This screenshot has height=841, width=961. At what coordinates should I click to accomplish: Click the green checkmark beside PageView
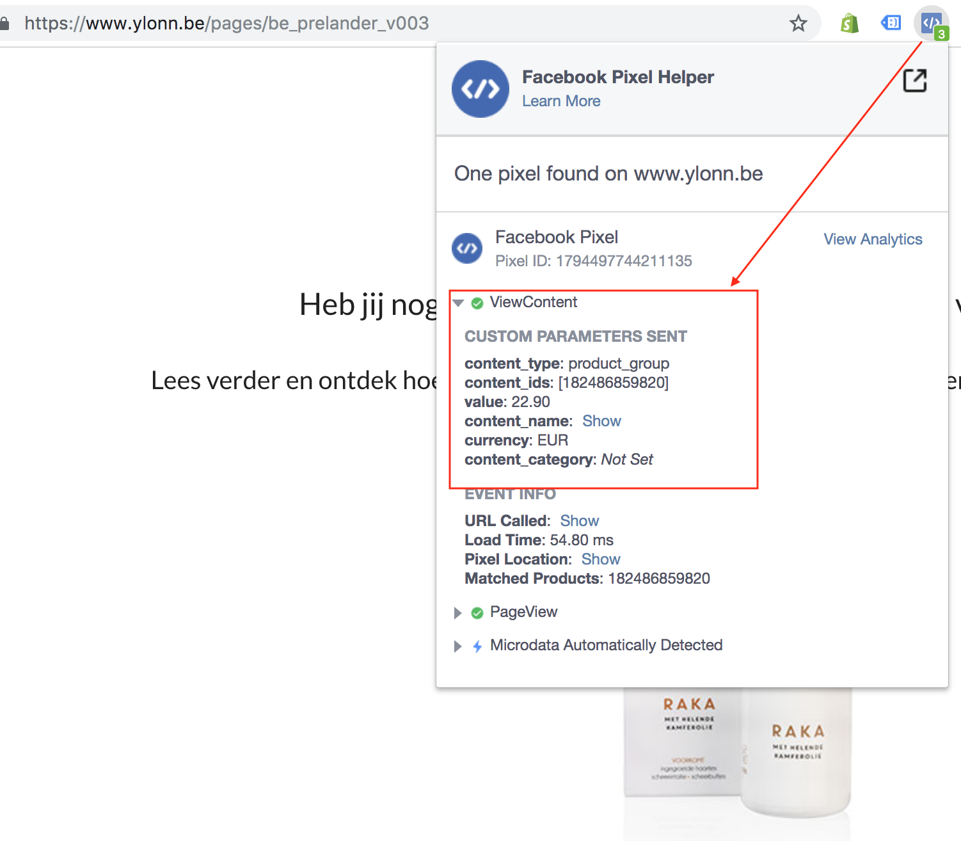coord(477,613)
